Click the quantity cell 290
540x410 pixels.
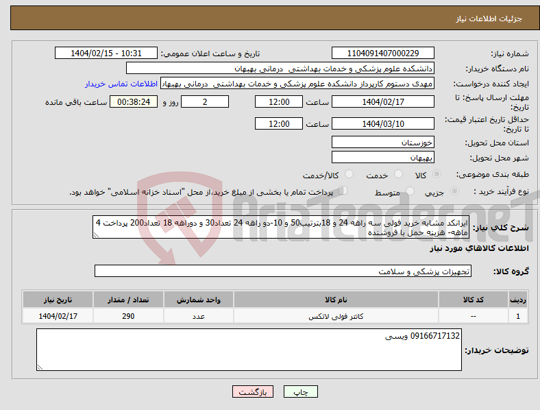(128, 316)
